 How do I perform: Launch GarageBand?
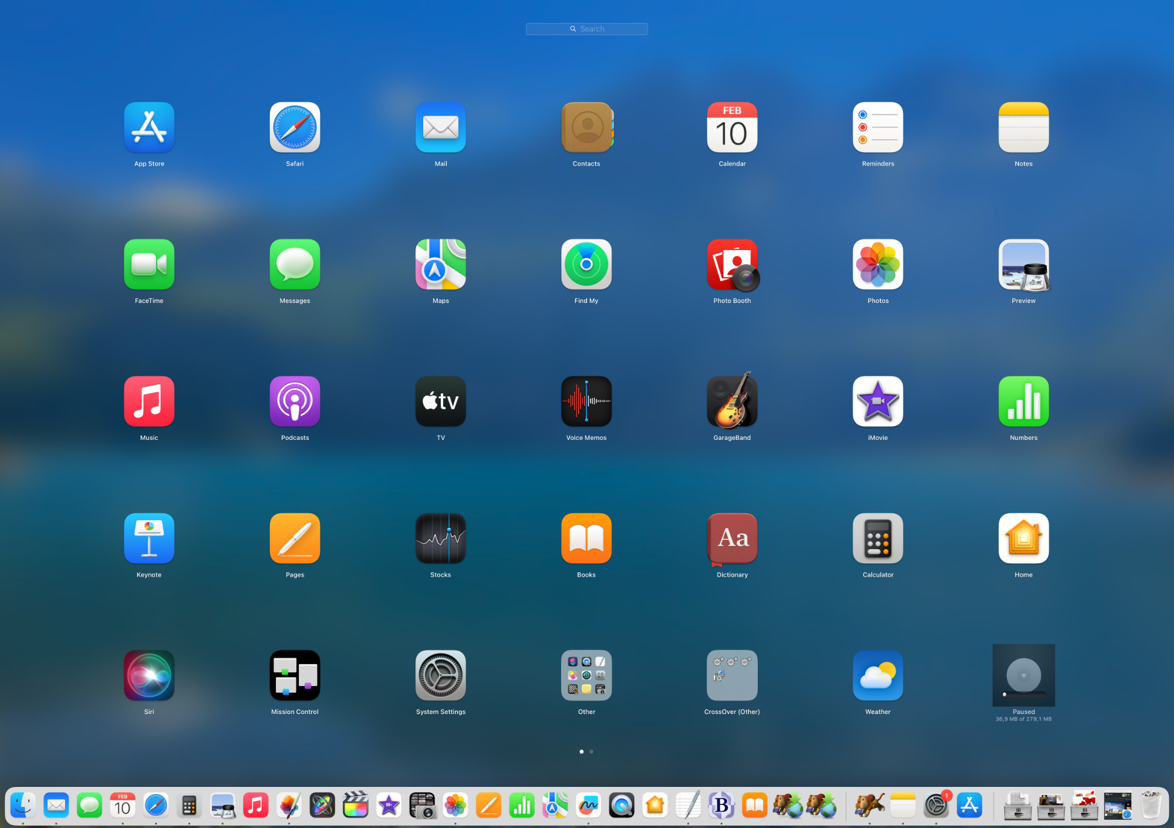click(732, 401)
